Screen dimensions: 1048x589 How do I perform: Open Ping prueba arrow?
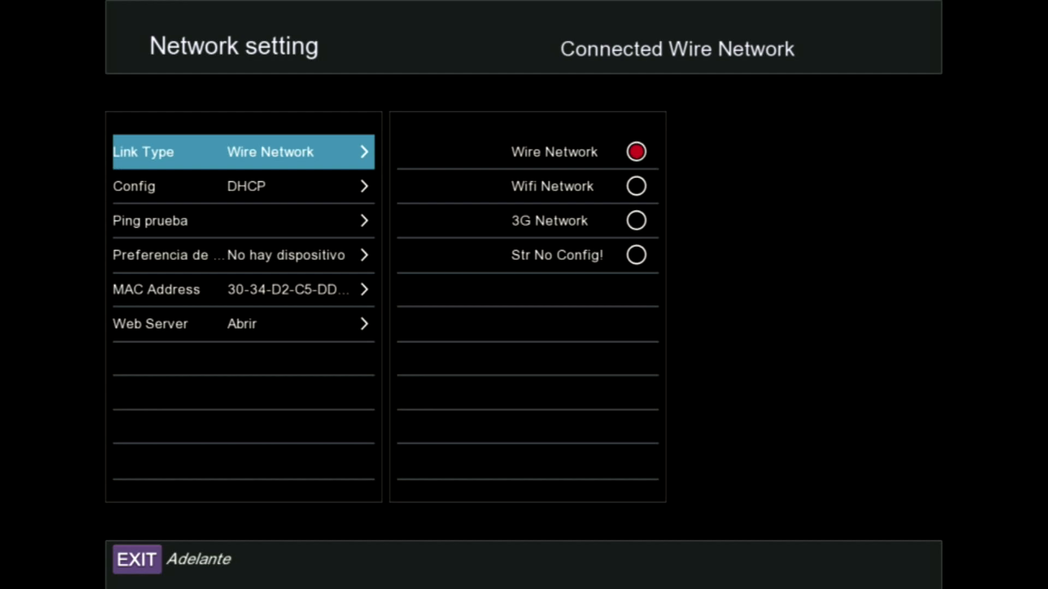point(364,221)
